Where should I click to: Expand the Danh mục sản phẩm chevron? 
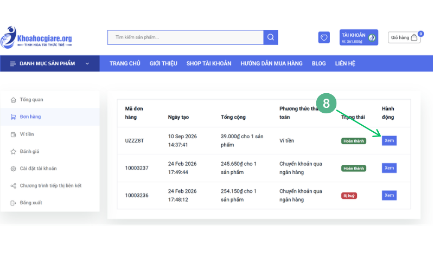click(87, 63)
